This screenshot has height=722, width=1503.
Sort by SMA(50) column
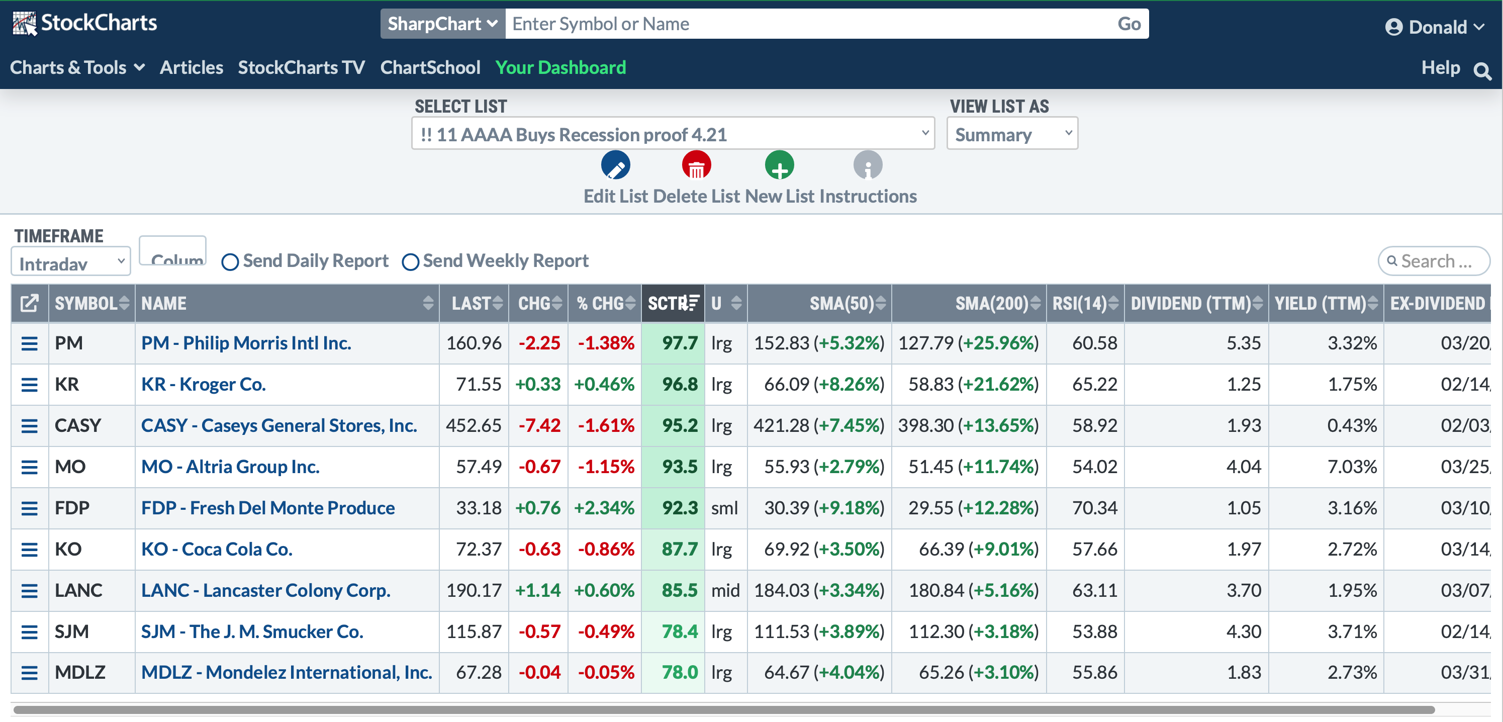[819, 303]
